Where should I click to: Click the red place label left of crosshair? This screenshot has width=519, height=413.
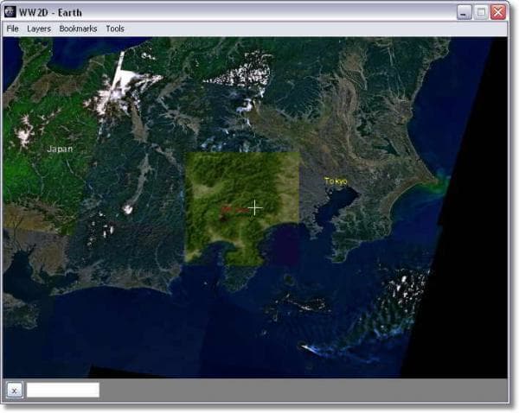(234, 210)
